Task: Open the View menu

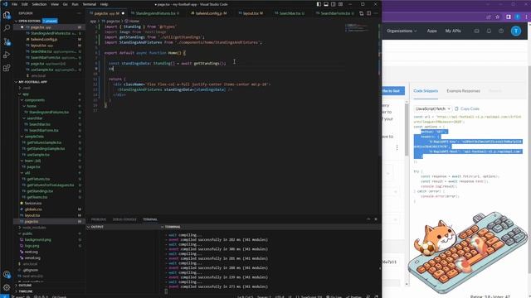Action: (55, 4)
